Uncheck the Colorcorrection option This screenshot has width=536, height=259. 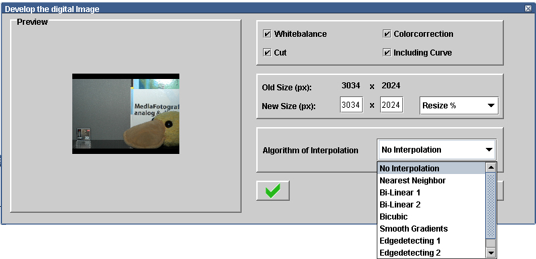387,34
